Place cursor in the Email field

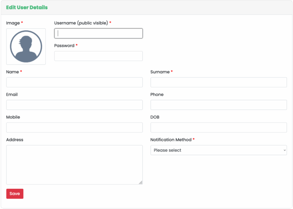click(74, 105)
